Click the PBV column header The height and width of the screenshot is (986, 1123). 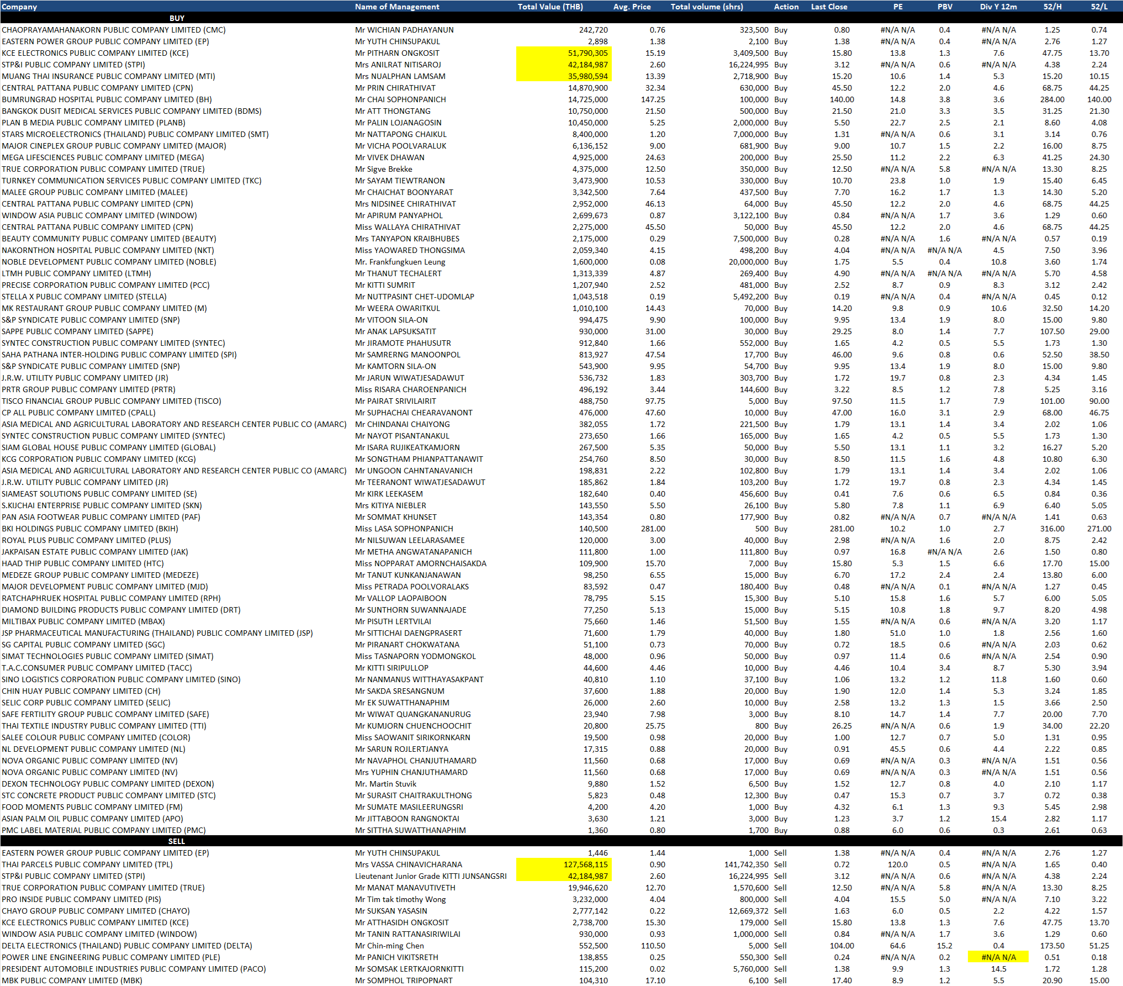click(945, 7)
